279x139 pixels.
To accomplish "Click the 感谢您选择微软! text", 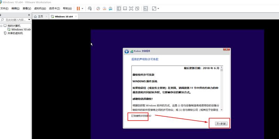I will point(142,99).
